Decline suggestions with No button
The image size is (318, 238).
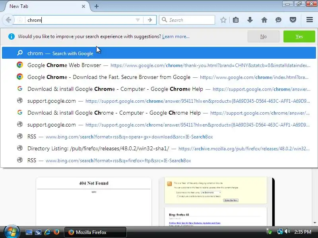pyautogui.click(x=264, y=36)
